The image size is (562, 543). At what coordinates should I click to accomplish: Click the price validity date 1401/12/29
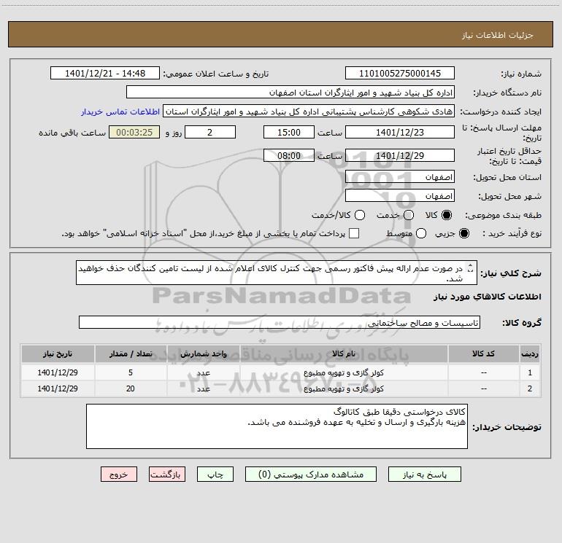pos(400,155)
